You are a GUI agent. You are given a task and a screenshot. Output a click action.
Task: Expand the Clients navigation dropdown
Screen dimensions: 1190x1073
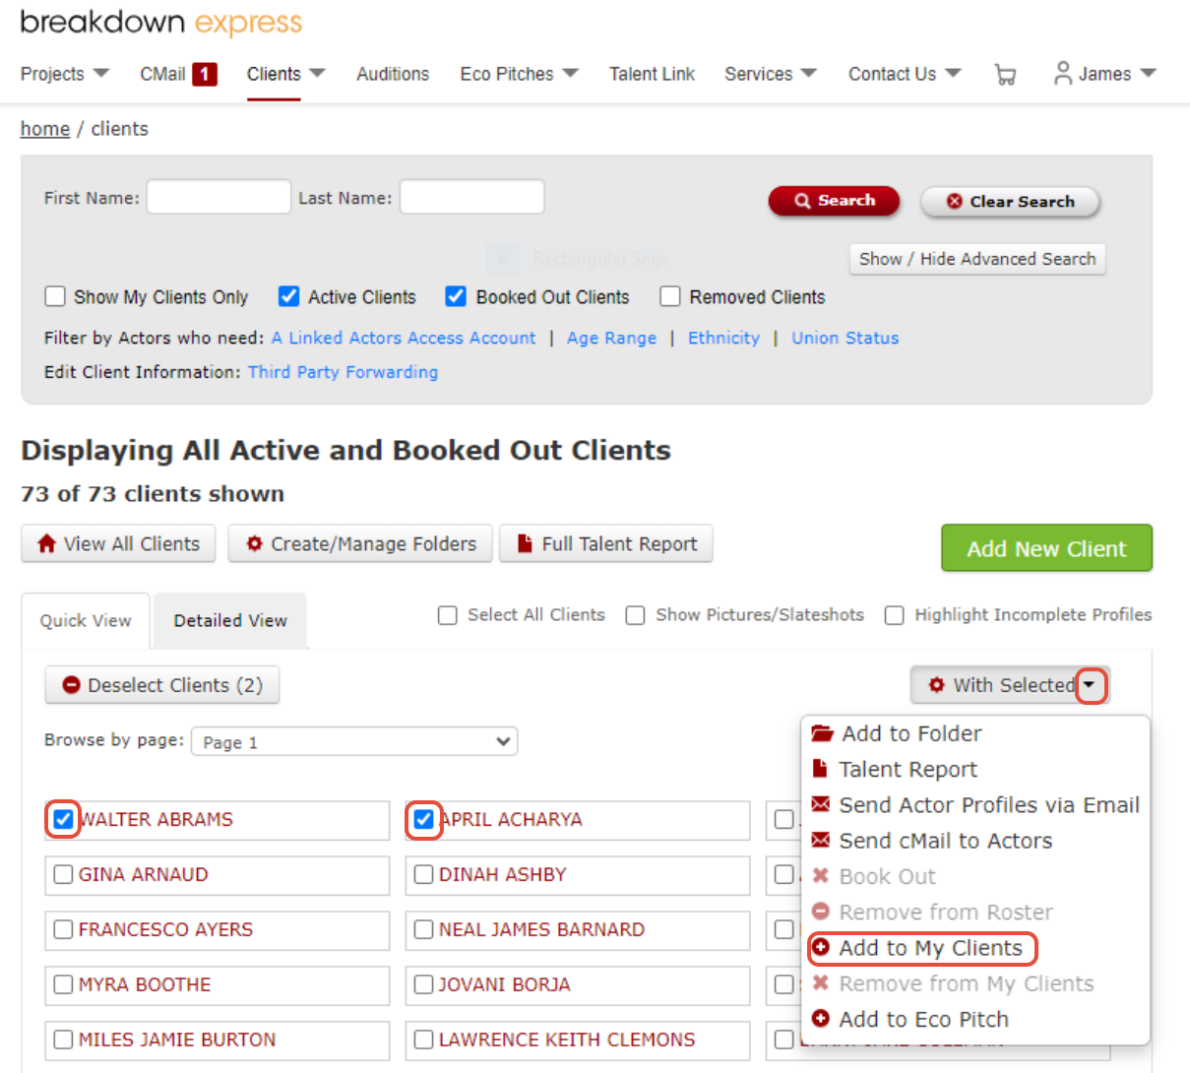click(x=285, y=74)
